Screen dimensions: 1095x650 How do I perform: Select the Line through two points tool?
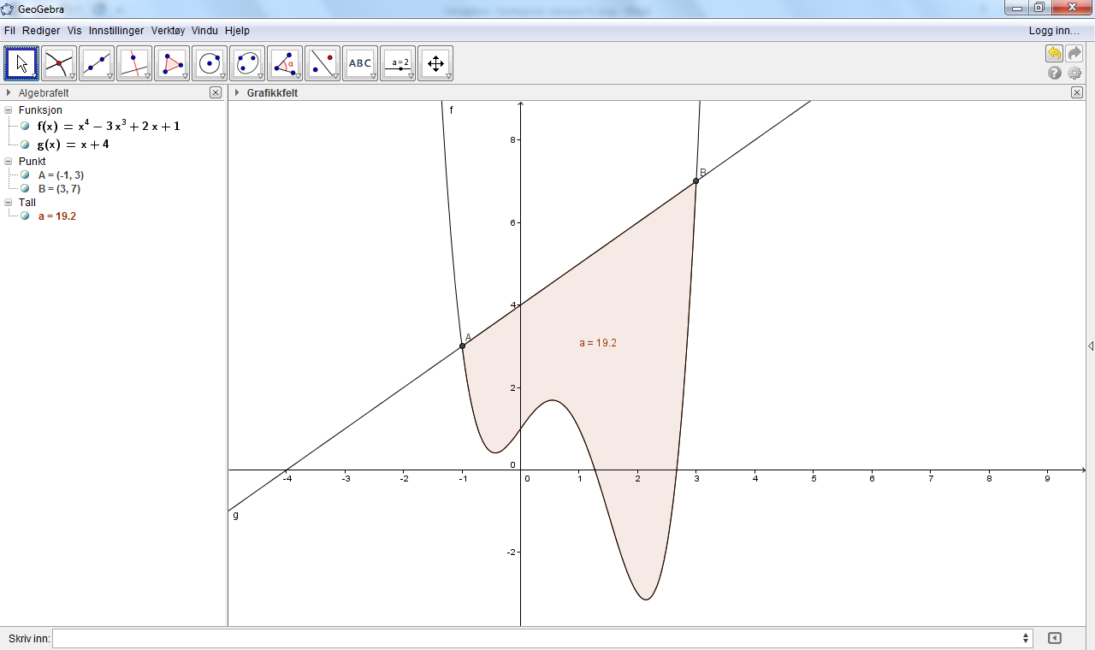(x=97, y=63)
